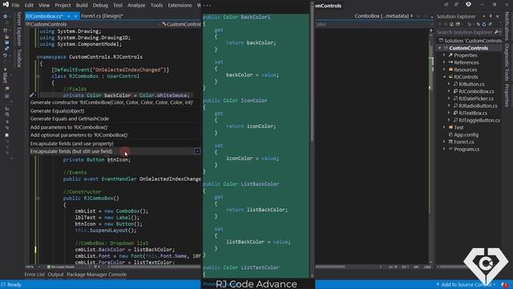Click the menu overflow ellipsis
The width and height of the screenshot is (513, 289).
pos(207,6)
